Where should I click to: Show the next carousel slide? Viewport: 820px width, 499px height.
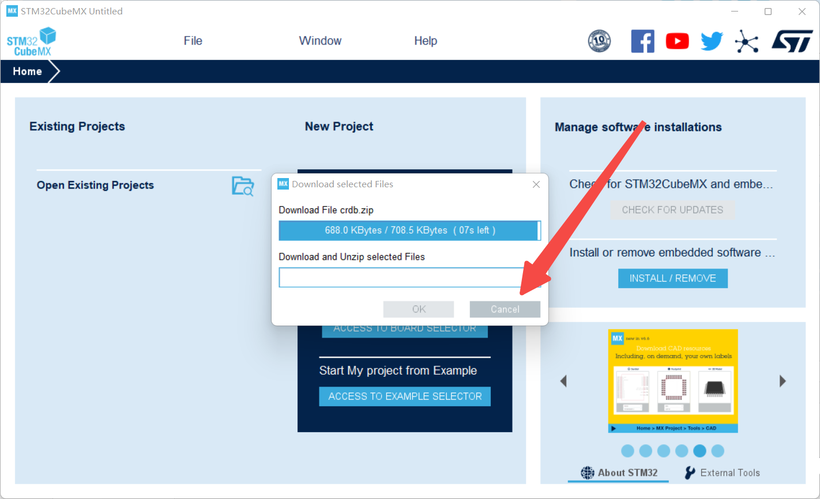click(783, 381)
